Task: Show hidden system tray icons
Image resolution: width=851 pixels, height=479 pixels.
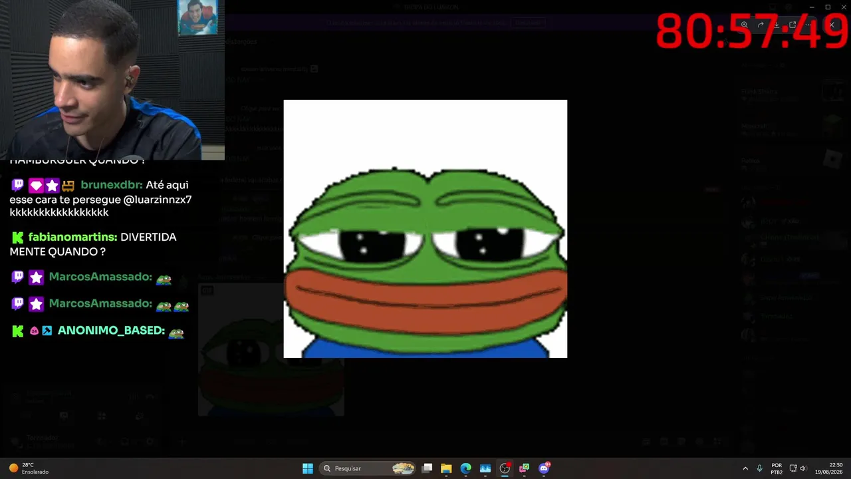Action: [745, 468]
